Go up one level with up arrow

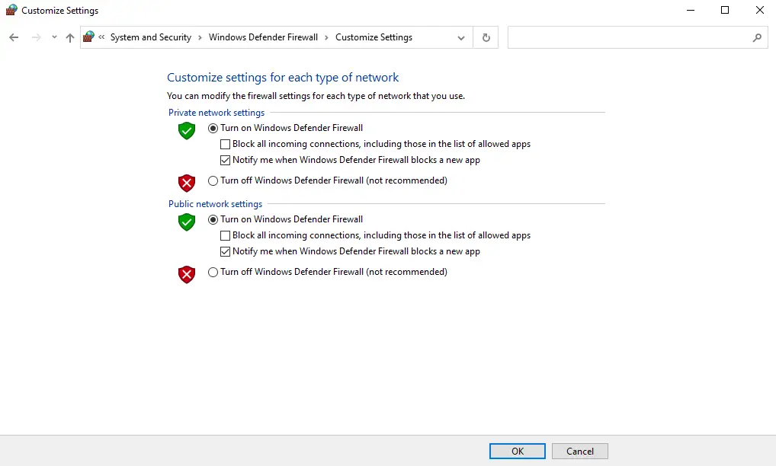(x=70, y=37)
